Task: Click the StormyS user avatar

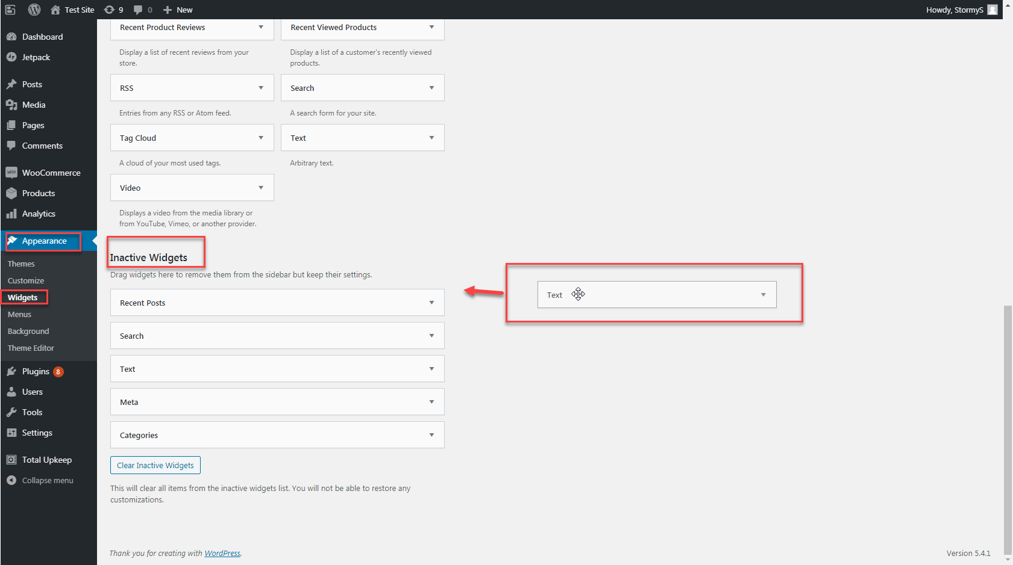Action: coord(992,10)
